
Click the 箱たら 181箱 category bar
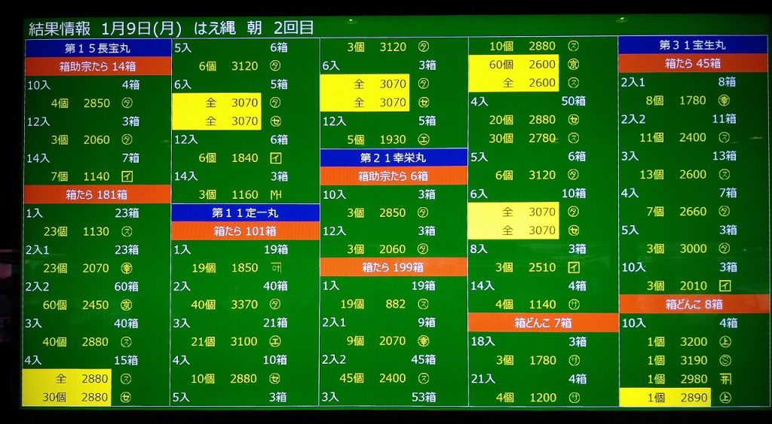tap(97, 194)
